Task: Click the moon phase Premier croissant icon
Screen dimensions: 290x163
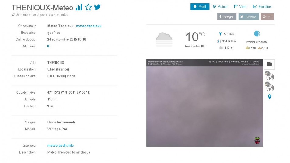Action: pos(257,34)
